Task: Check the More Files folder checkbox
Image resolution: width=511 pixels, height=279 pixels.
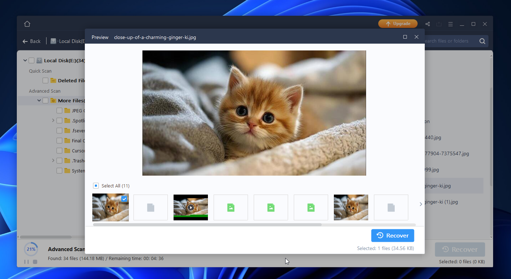Action: pyautogui.click(x=45, y=101)
